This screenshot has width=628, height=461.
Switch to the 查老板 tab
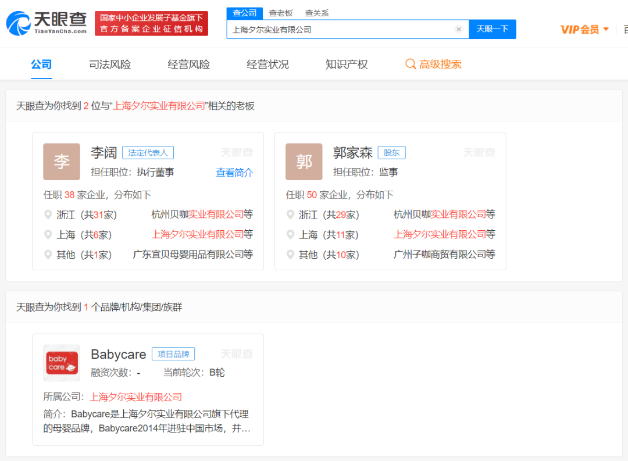[x=281, y=13]
